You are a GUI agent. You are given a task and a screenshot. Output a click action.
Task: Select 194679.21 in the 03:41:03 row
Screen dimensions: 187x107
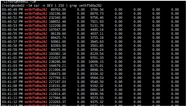coord(57,66)
